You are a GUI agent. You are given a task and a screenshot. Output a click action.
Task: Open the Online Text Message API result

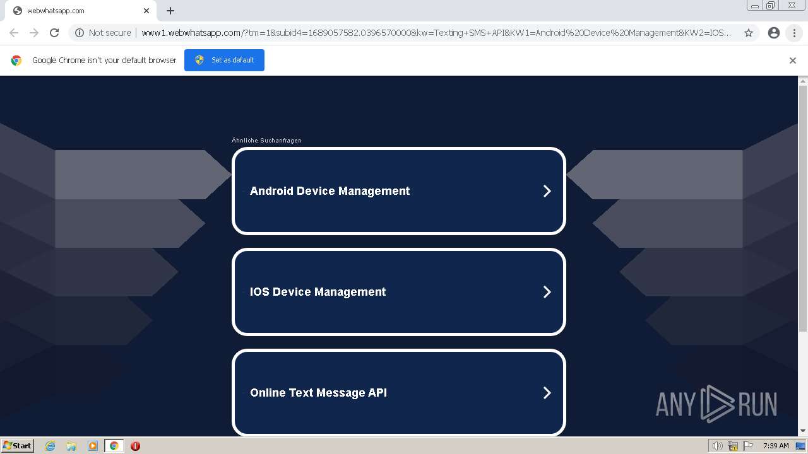(x=399, y=393)
